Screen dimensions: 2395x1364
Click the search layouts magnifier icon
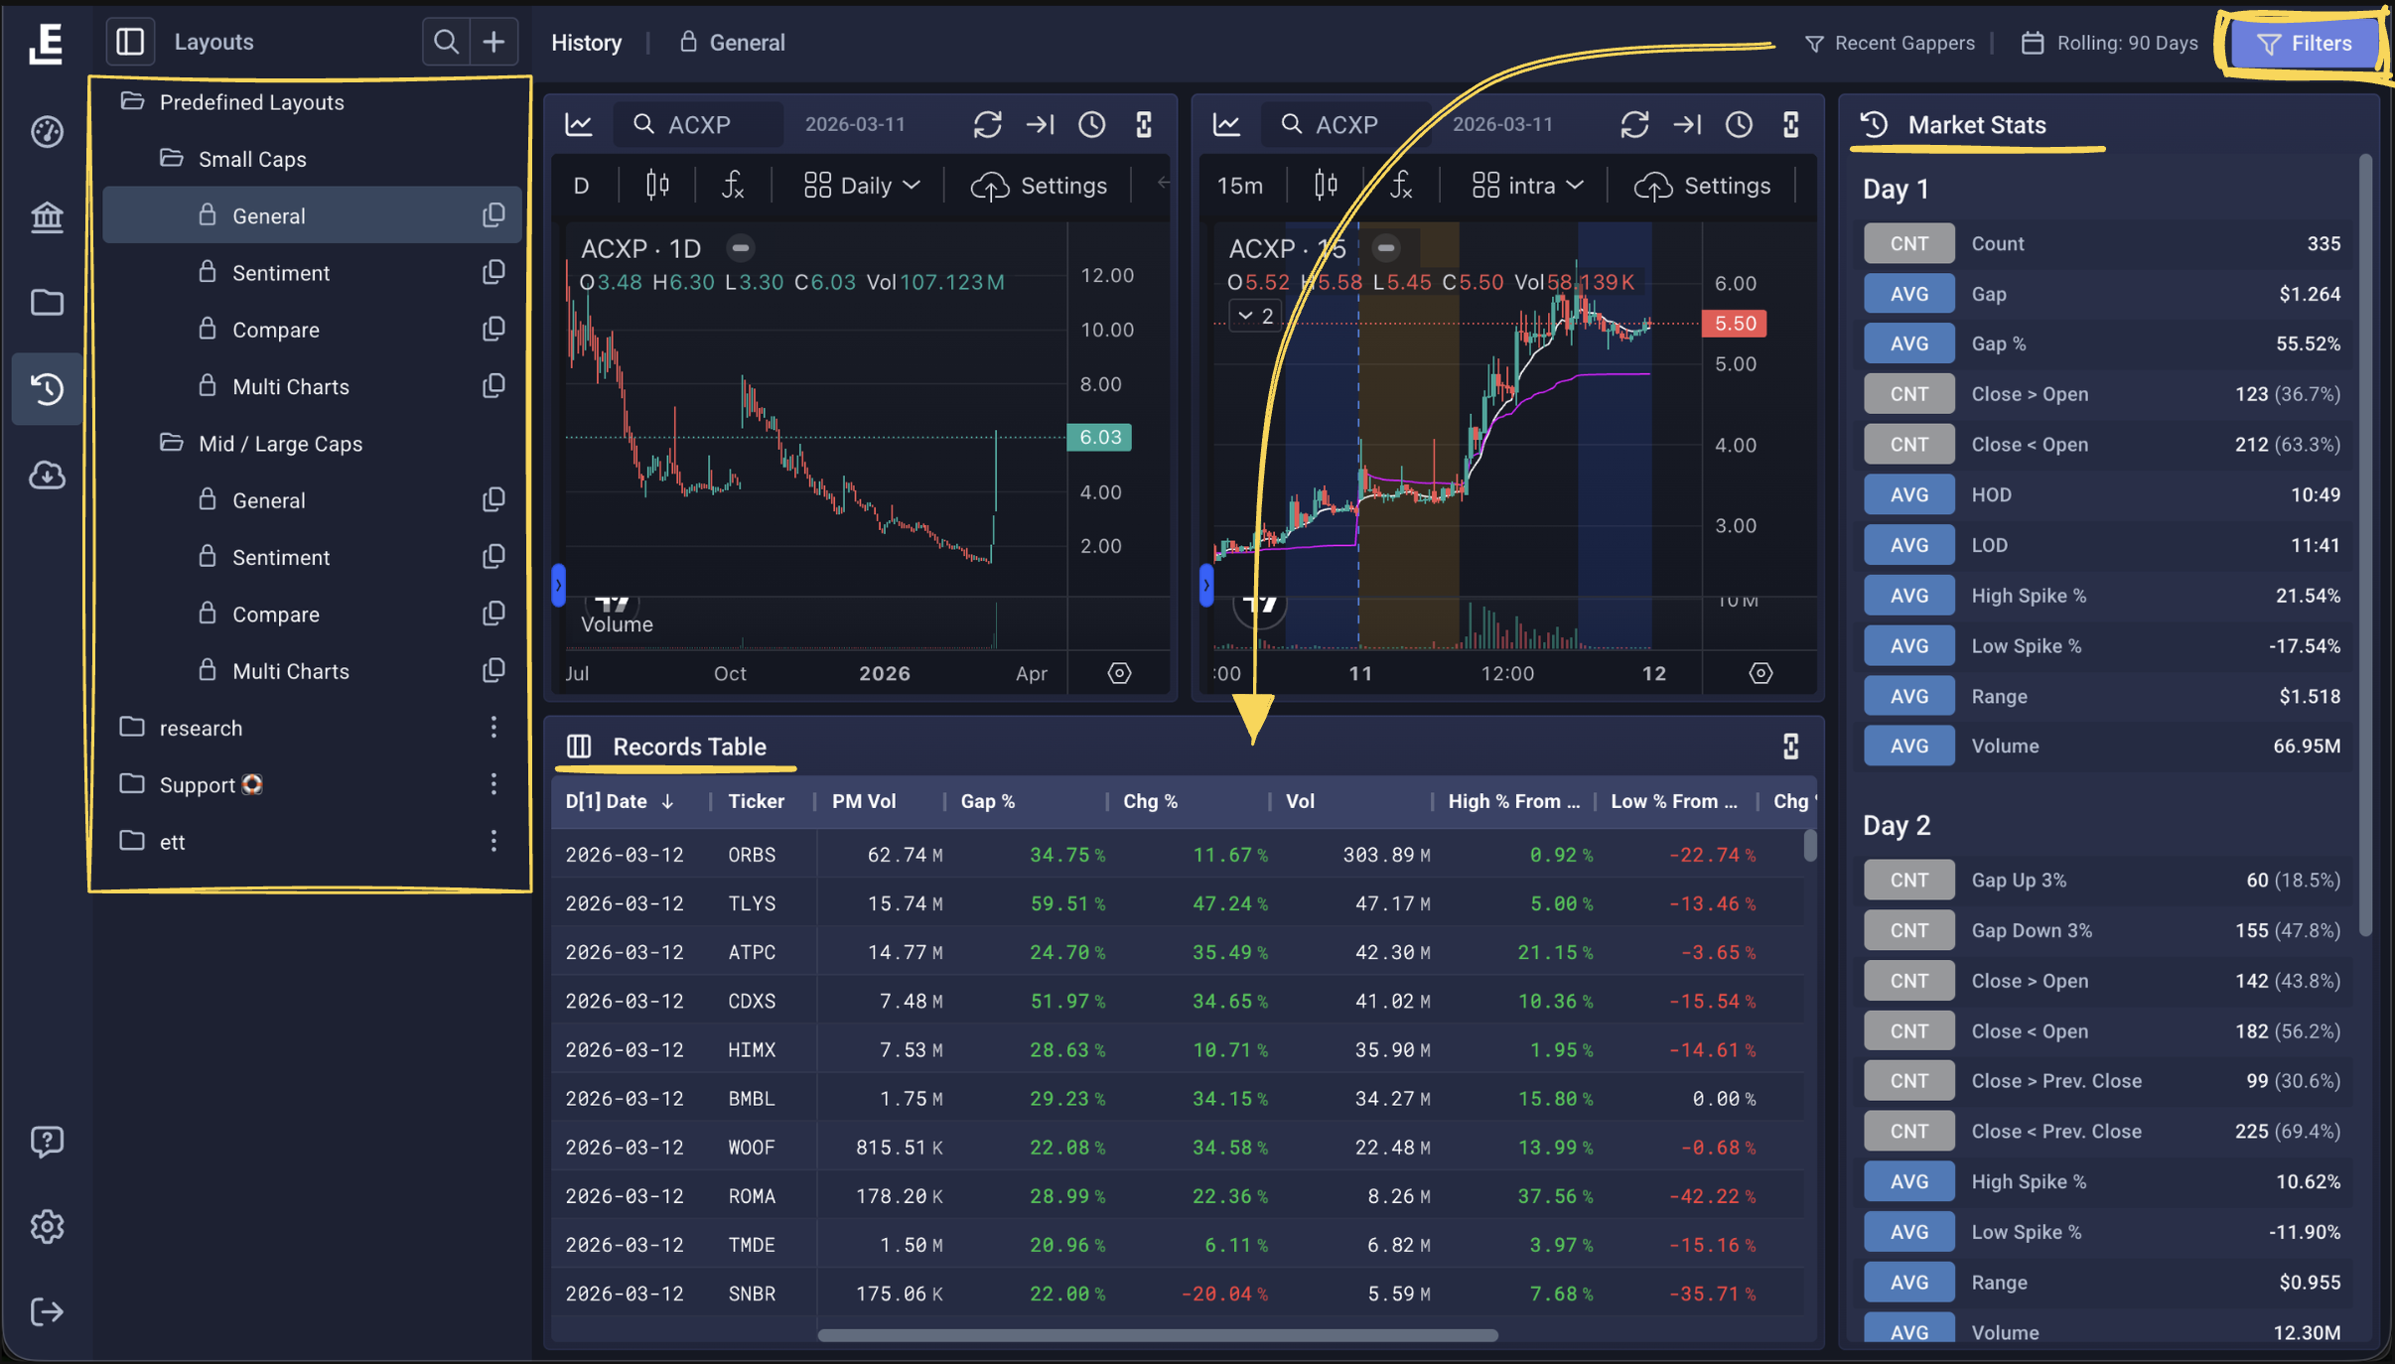(446, 42)
